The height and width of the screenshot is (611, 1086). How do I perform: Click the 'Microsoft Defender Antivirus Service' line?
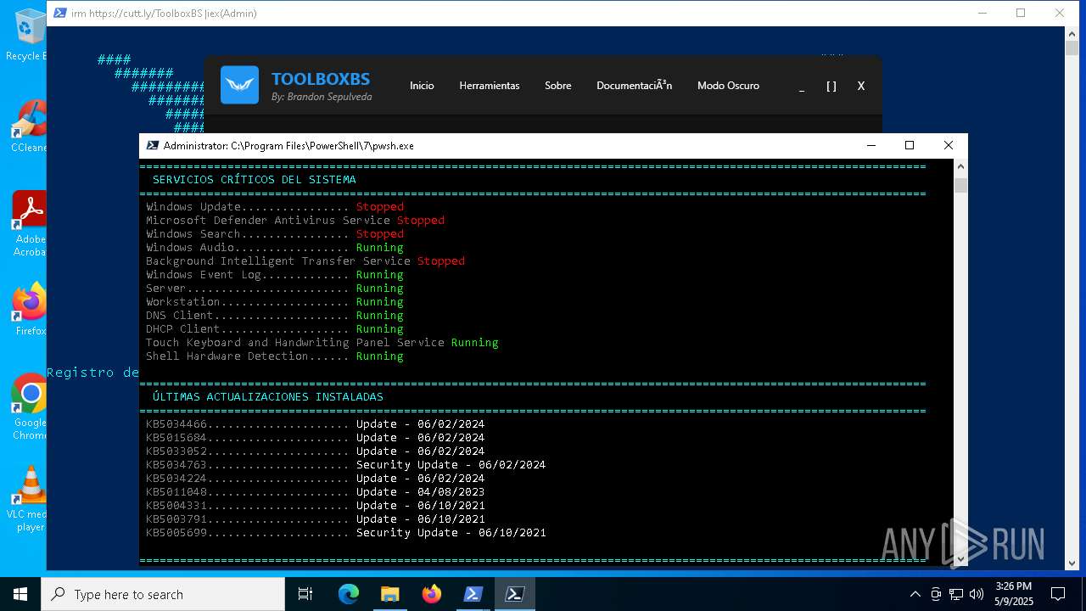click(295, 221)
